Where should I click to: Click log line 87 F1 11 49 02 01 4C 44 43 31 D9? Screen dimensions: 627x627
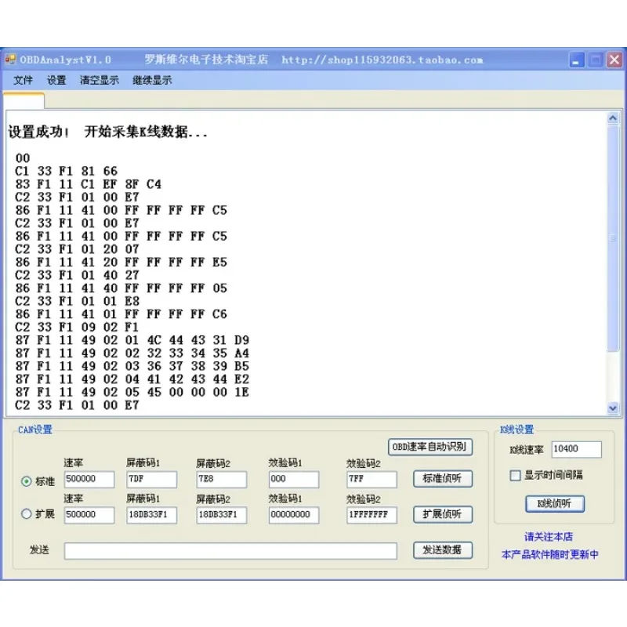pyautogui.click(x=132, y=340)
